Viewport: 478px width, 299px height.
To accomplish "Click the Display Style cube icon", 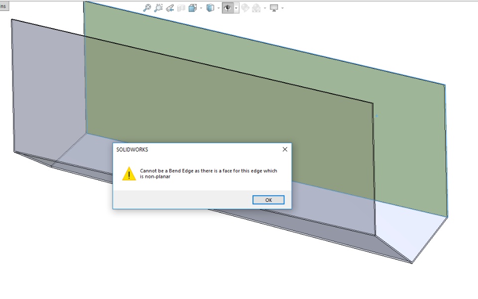I will (210, 8).
